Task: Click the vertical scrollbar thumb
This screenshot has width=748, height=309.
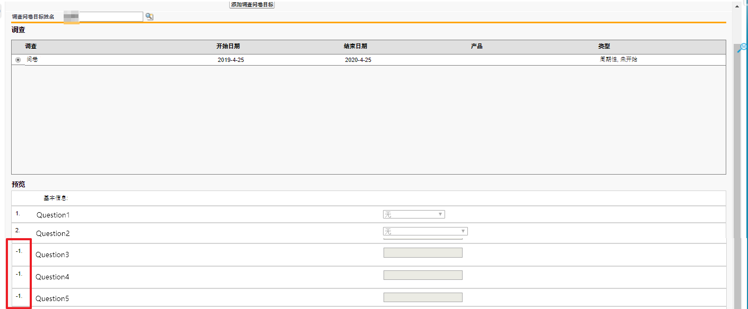Action: (737, 159)
